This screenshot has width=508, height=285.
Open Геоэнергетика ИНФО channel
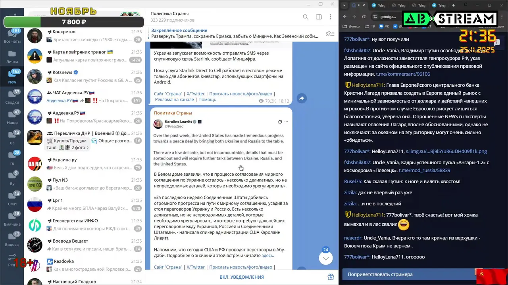(84, 224)
